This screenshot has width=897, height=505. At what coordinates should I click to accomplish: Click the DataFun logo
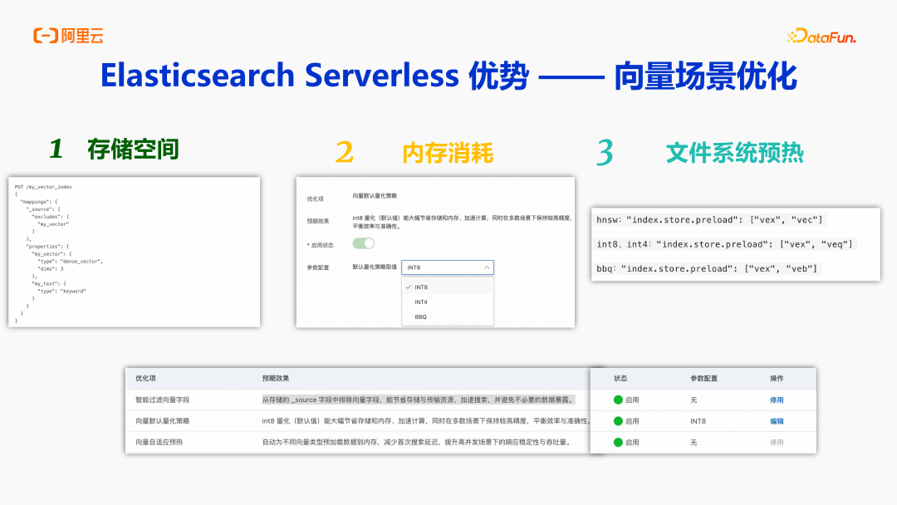point(821,37)
